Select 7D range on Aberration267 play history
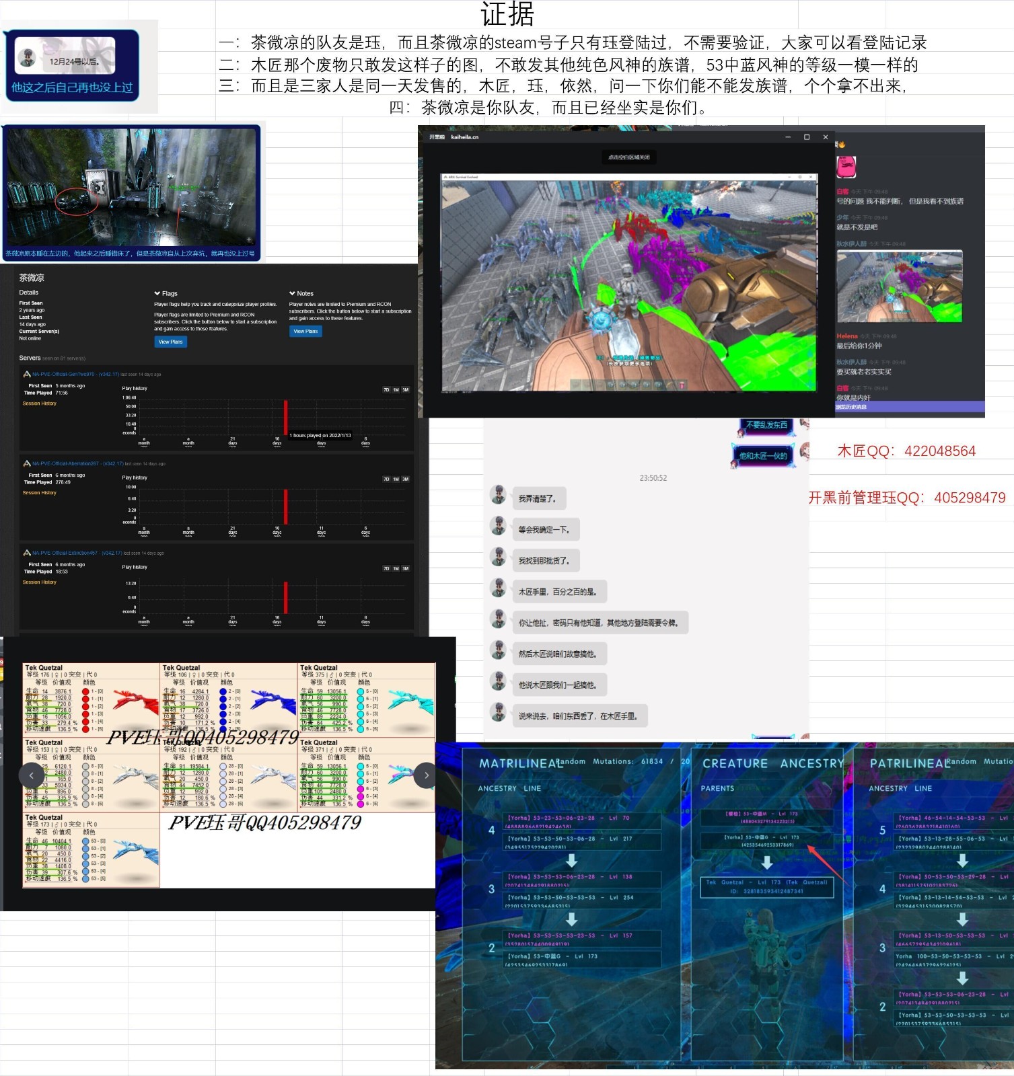1014x1076 pixels. [386, 479]
